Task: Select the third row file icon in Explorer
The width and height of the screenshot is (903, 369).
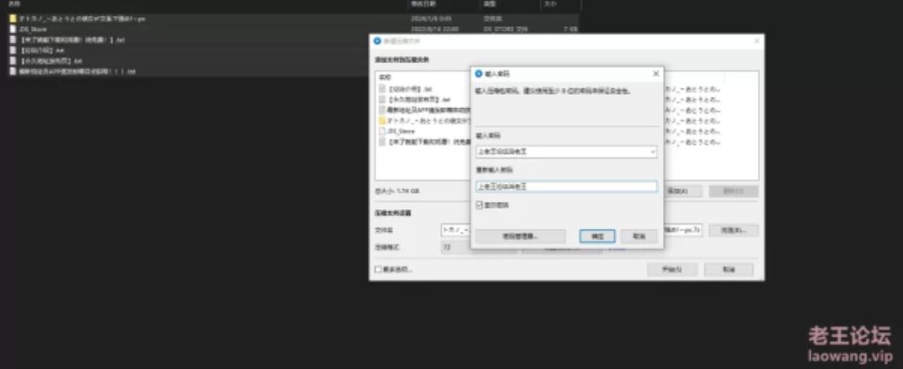Action: (12, 39)
